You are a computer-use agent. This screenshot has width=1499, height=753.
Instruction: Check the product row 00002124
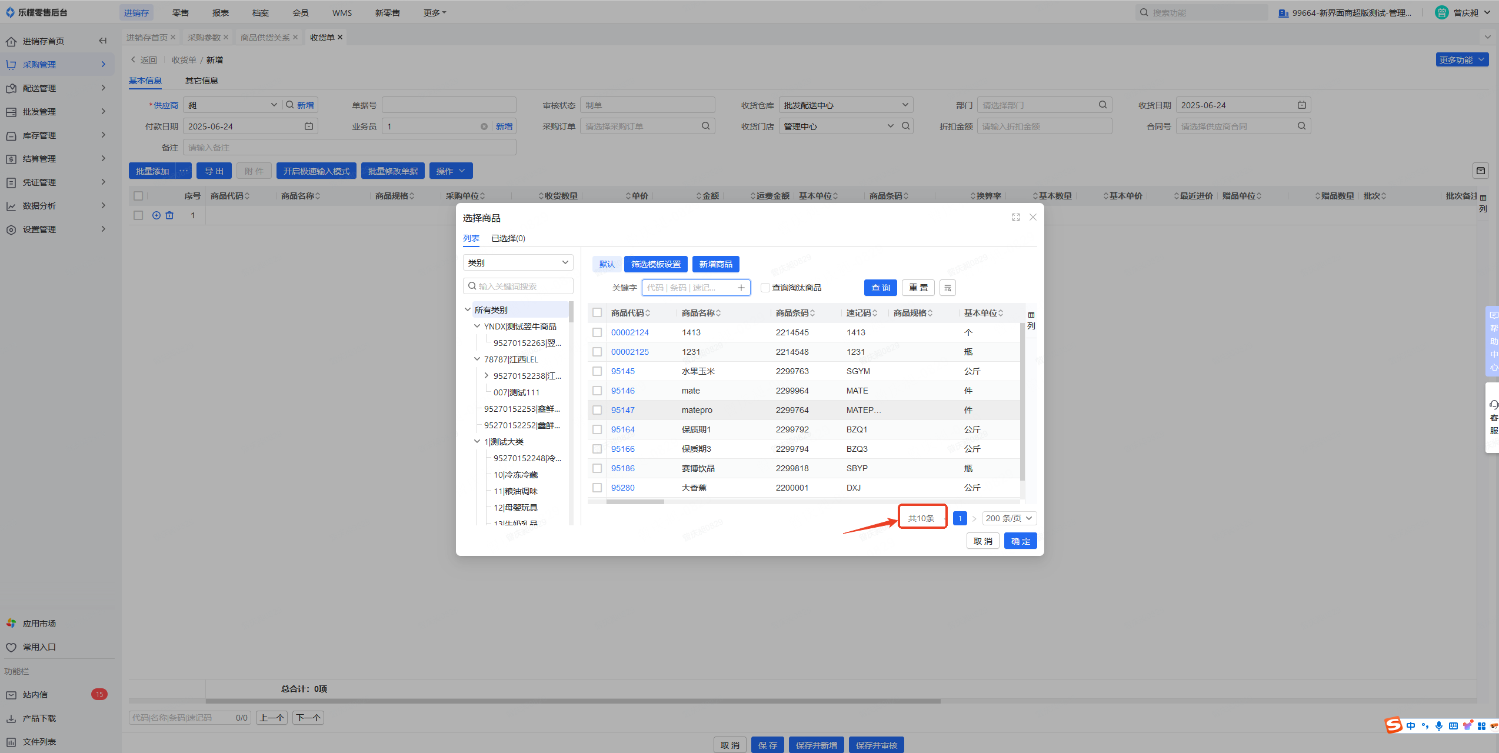tap(597, 332)
